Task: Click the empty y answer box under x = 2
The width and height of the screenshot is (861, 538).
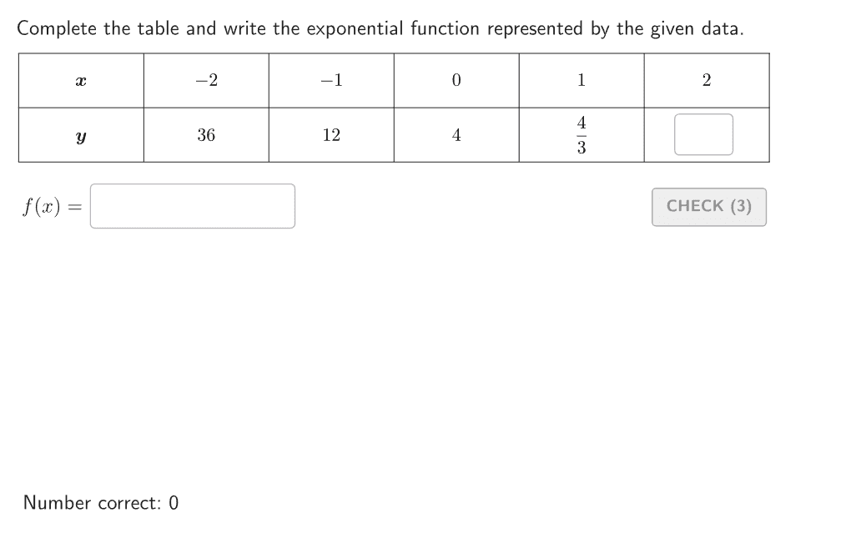Action: (x=703, y=135)
